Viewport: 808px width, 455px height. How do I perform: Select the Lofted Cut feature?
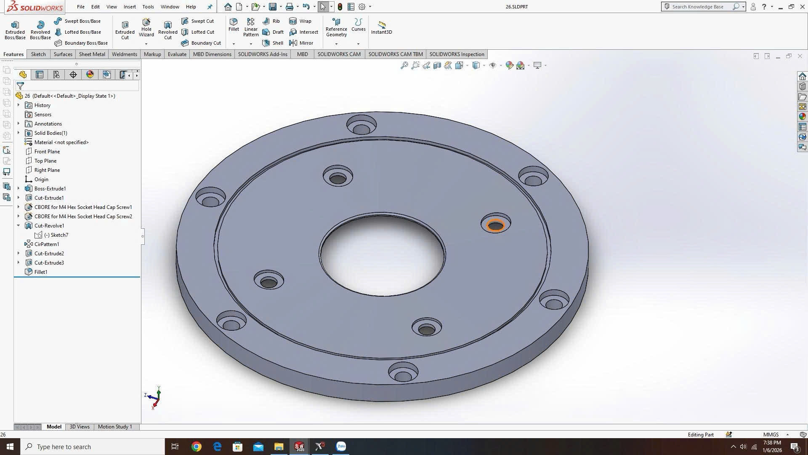197,32
